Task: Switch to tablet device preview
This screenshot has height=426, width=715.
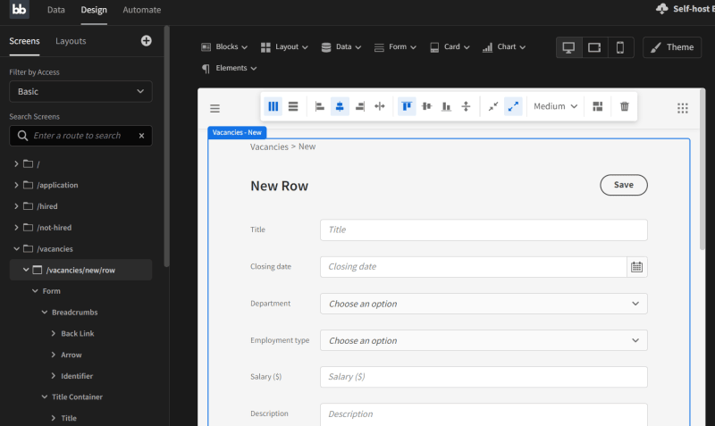Action: pyautogui.click(x=594, y=47)
